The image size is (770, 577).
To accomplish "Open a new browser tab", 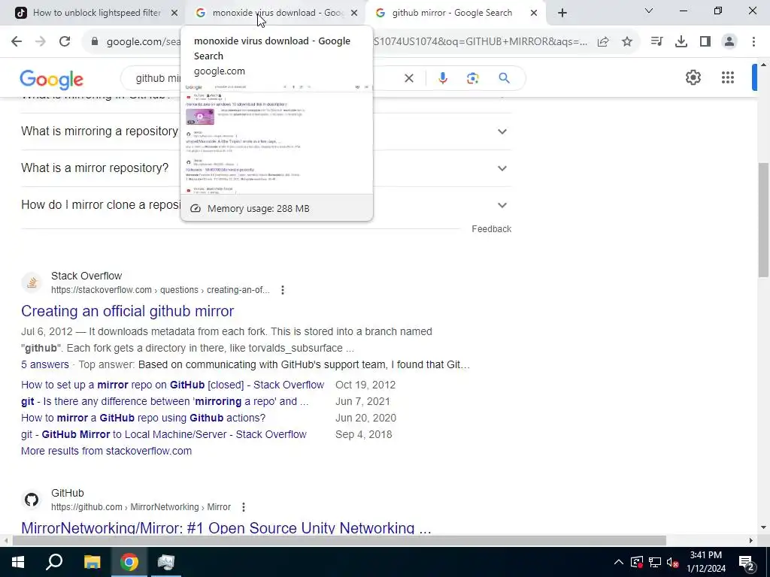I will pyautogui.click(x=562, y=13).
